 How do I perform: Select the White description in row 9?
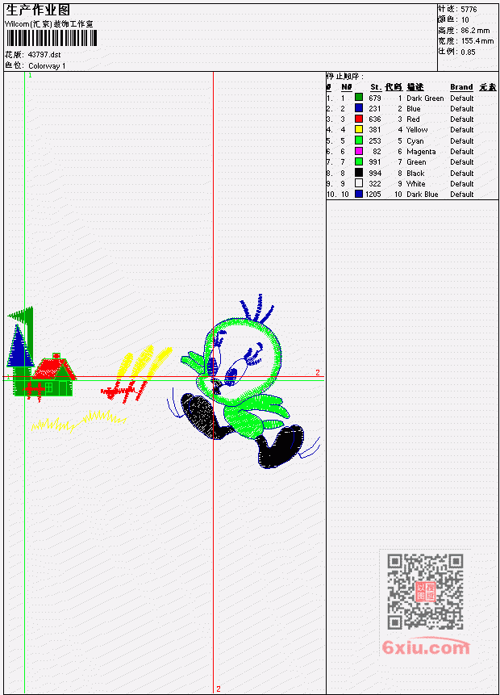click(416, 183)
